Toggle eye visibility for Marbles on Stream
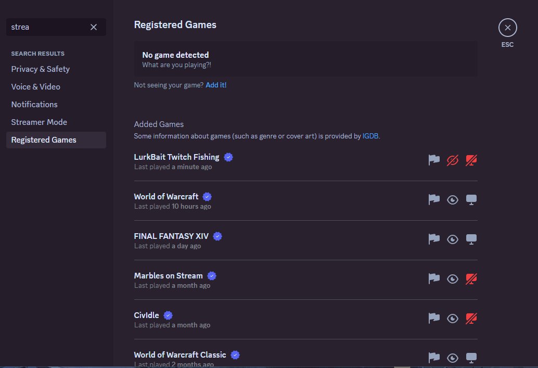Viewport: 538px width, 368px height. click(453, 279)
